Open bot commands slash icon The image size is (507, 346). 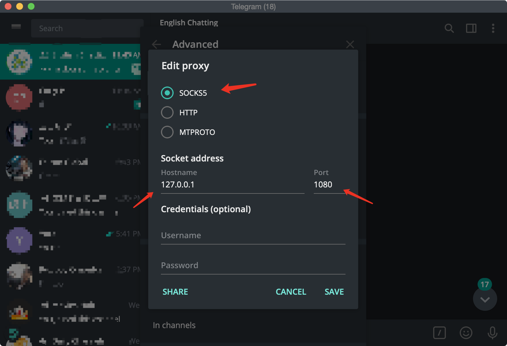439,333
